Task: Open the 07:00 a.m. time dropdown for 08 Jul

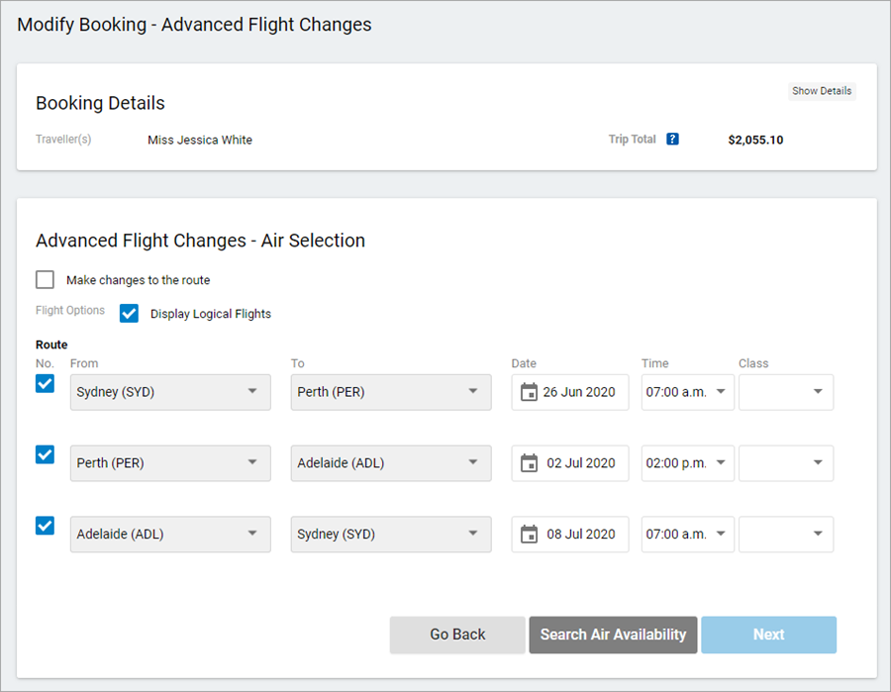Action: tap(688, 534)
